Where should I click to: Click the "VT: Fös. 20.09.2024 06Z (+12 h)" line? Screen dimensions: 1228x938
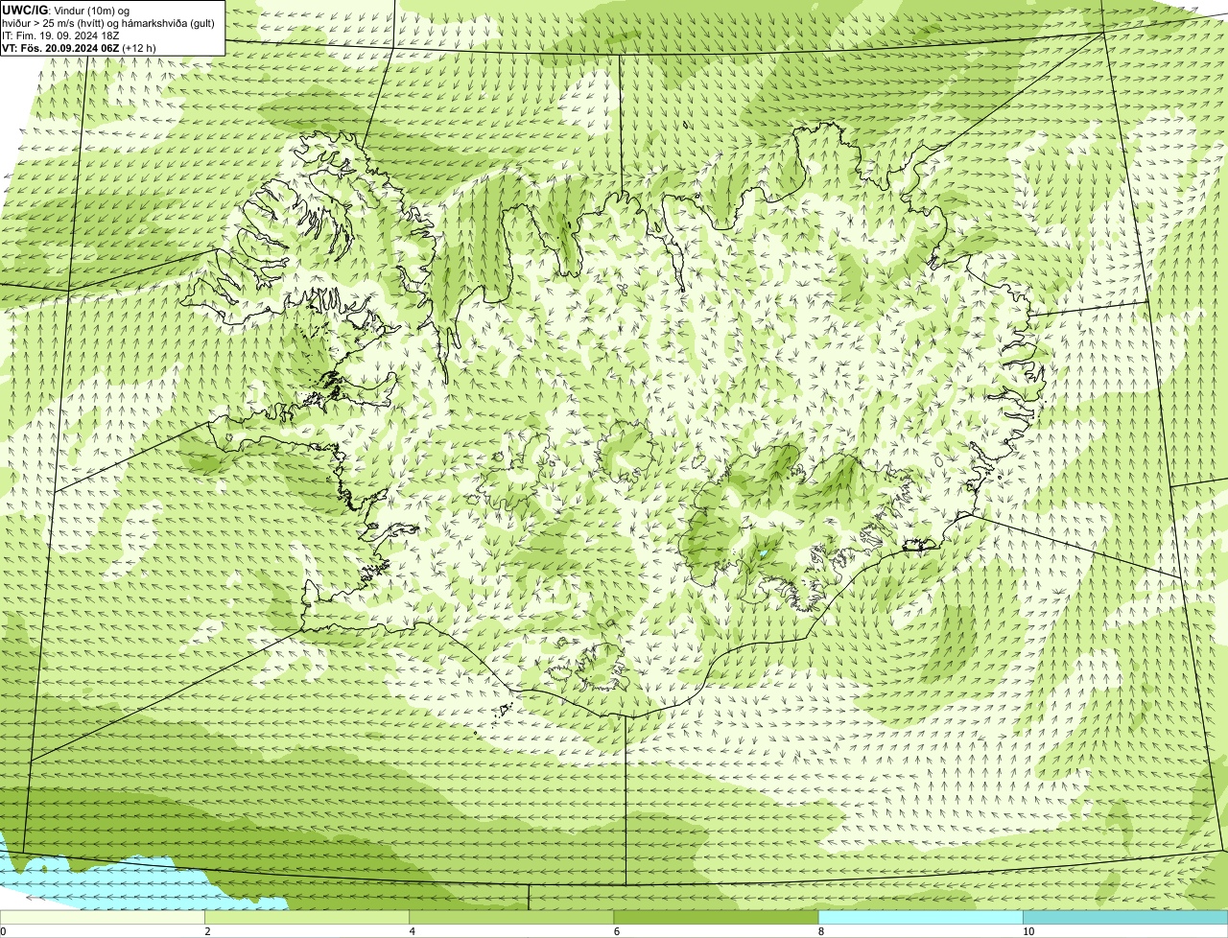(80, 47)
